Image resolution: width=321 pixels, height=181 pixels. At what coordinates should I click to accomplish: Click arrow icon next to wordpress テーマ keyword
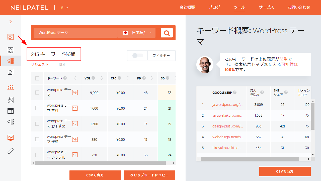75,93
